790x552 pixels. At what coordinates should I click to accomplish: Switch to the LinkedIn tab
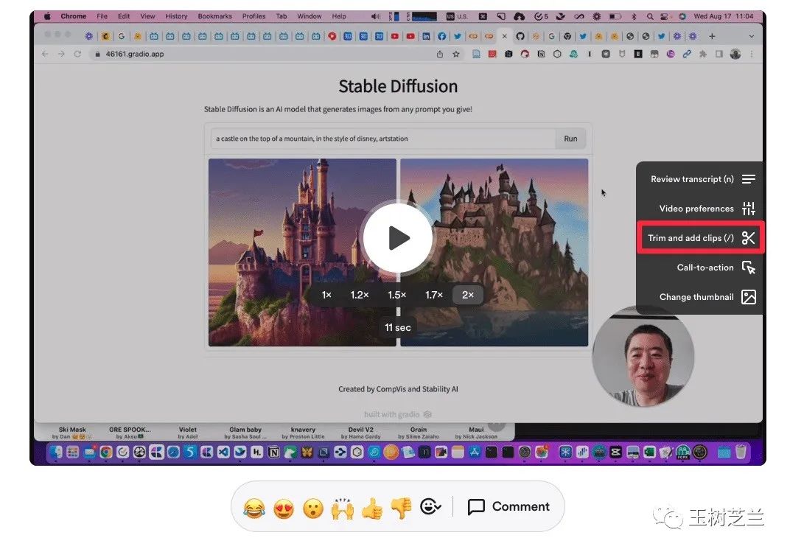pos(426,36)
